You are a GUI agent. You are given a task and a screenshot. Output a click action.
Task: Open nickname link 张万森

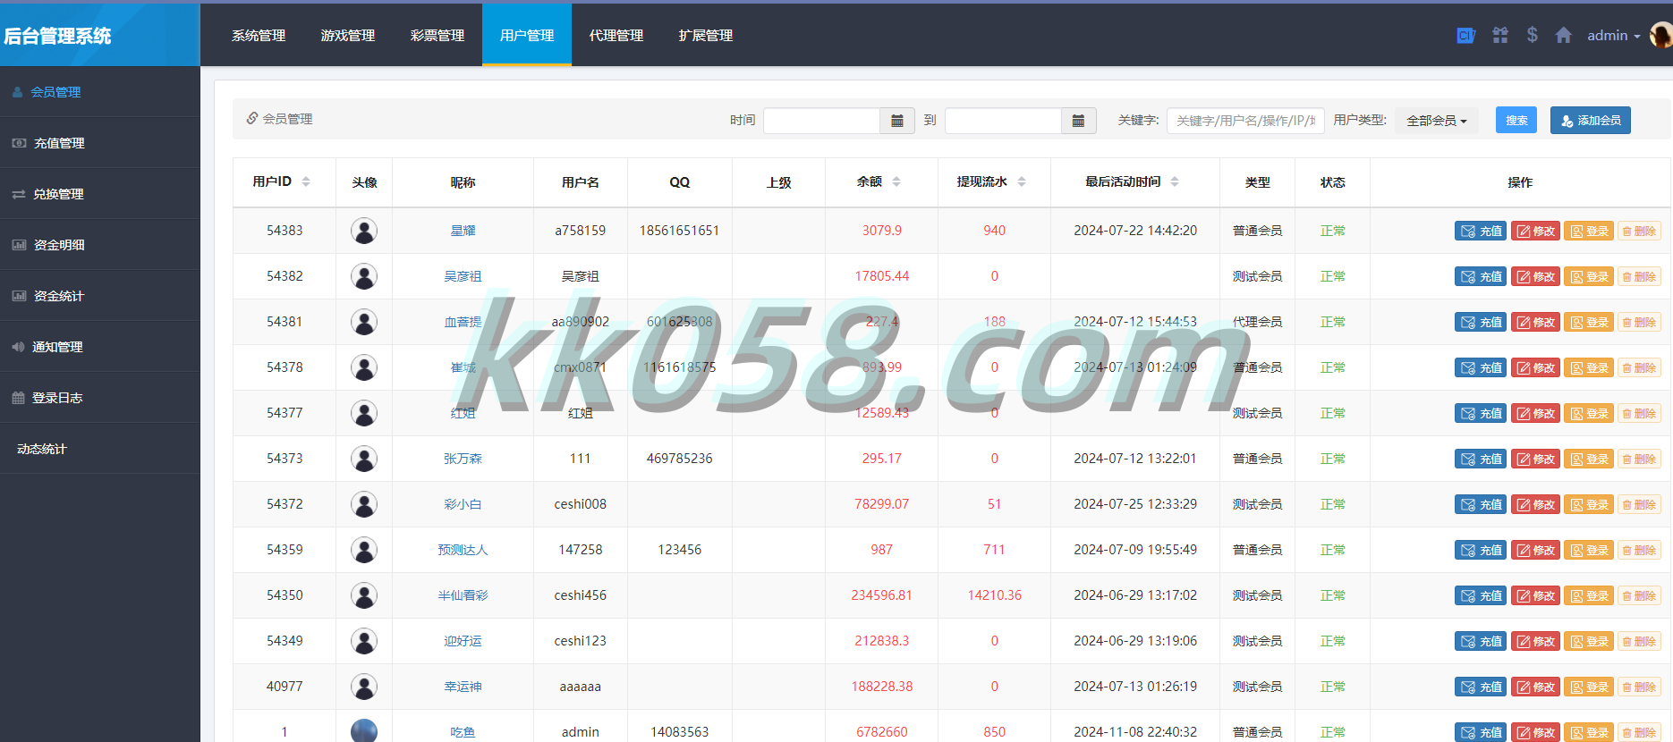coord(463,459)
